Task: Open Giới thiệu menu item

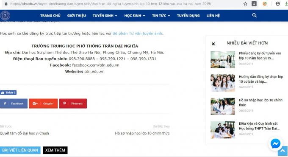Action: tap(76, 16)
